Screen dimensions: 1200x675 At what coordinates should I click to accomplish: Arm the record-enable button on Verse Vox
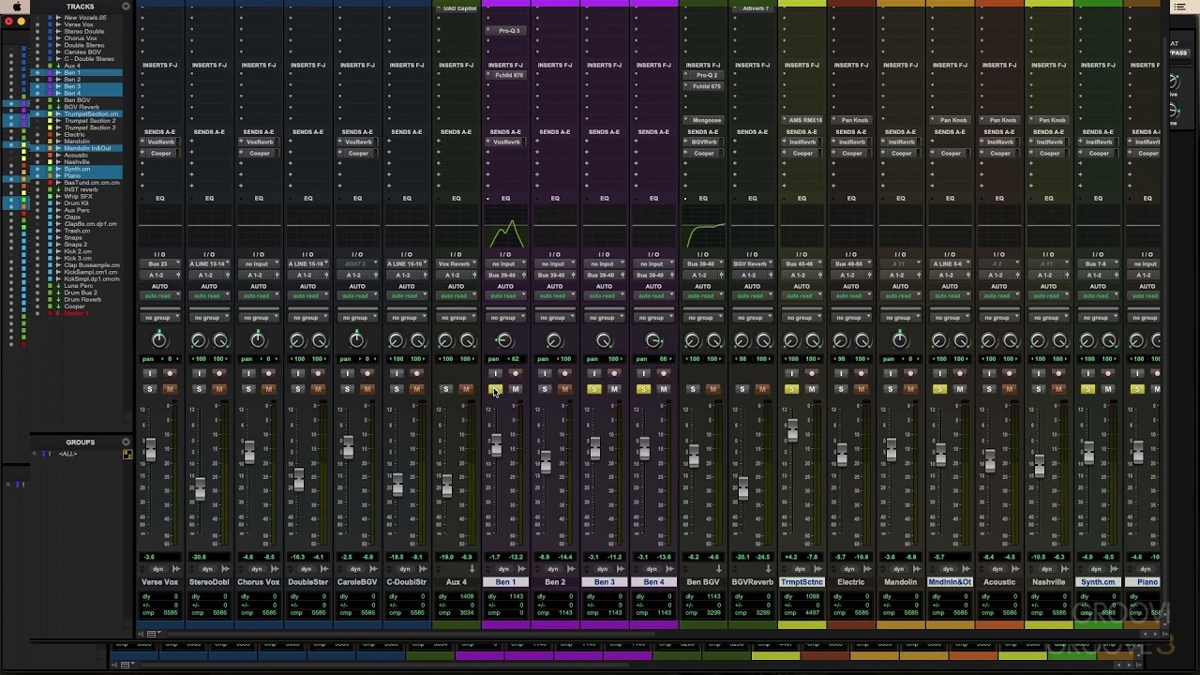coord(170,373)
